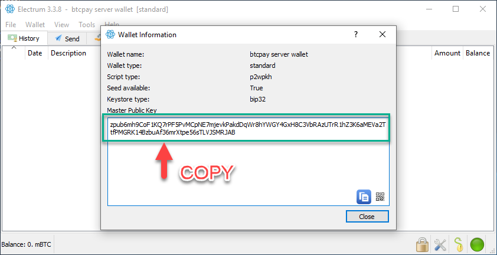Image resolution: width=497 pixels, height=255 pixels.
Task: Sort by the Date column header
Action: tap(35, 53)
